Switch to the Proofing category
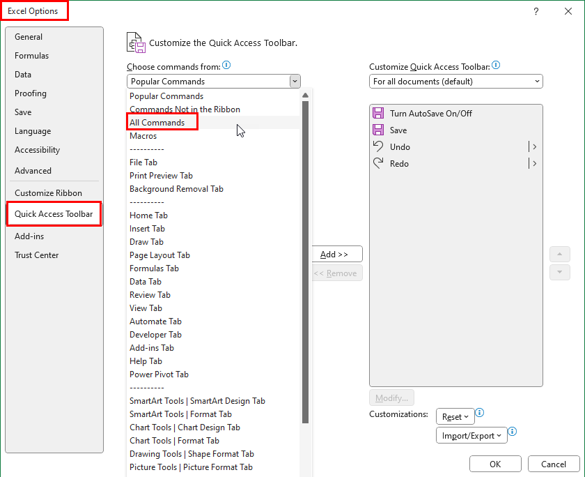Screen dimensions: 585x477 click(54, 93)
